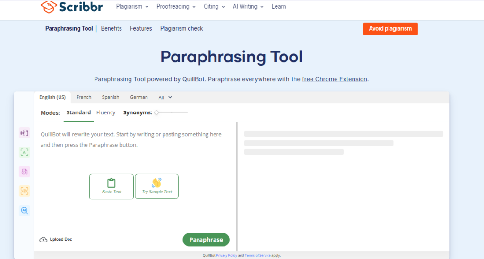Viewport: 484px width, 259px height.
Task: Open the green AI frame sidebar tool
Action: click(25, 152)
